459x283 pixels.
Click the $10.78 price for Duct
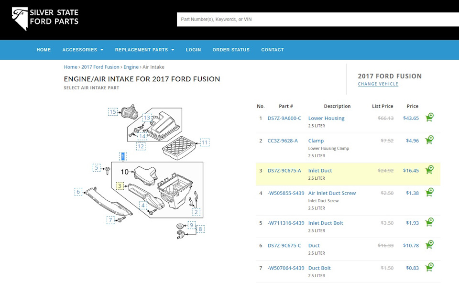411,246
